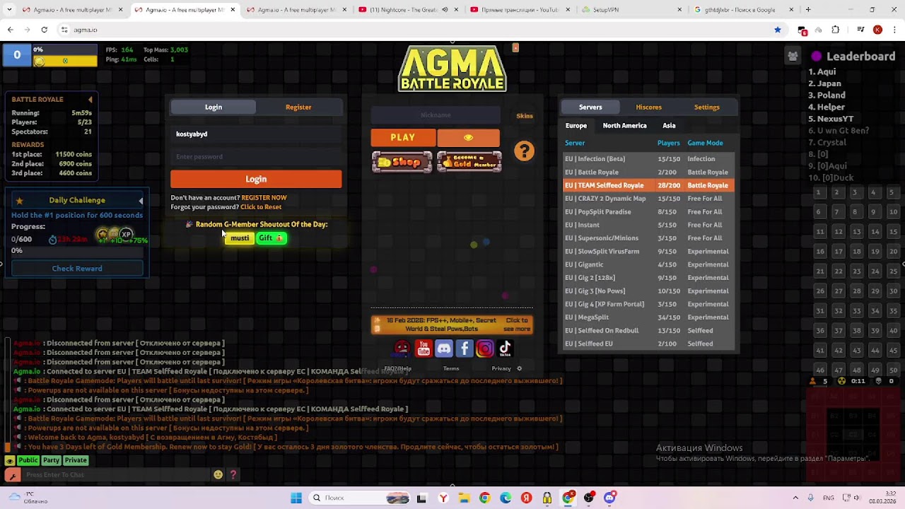Open the chat wrench settings icon
This screenshot has width=905, height=509.
click(x=12, y=475)
